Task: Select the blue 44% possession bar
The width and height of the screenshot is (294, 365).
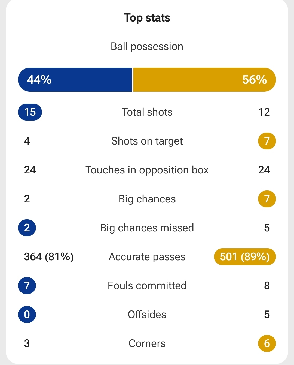Action: coord(75,80)
